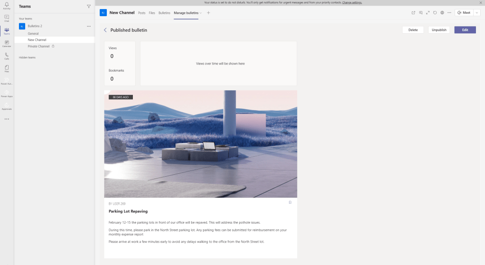Click the Unpublish button
This screenshot has width=485, height=265.
[x=439, y=30]
